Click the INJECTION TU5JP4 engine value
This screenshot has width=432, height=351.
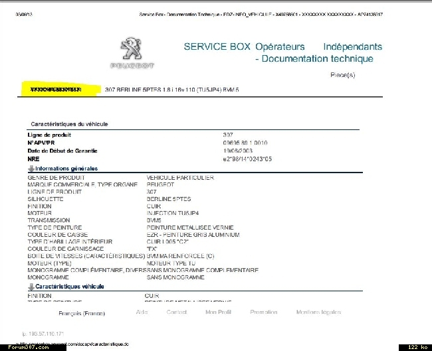pos(173,213)
